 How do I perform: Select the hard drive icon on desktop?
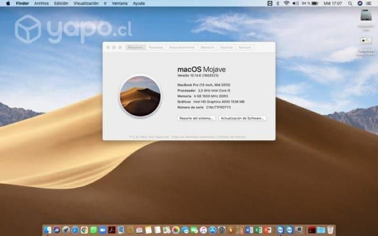[x=366, y=16]
